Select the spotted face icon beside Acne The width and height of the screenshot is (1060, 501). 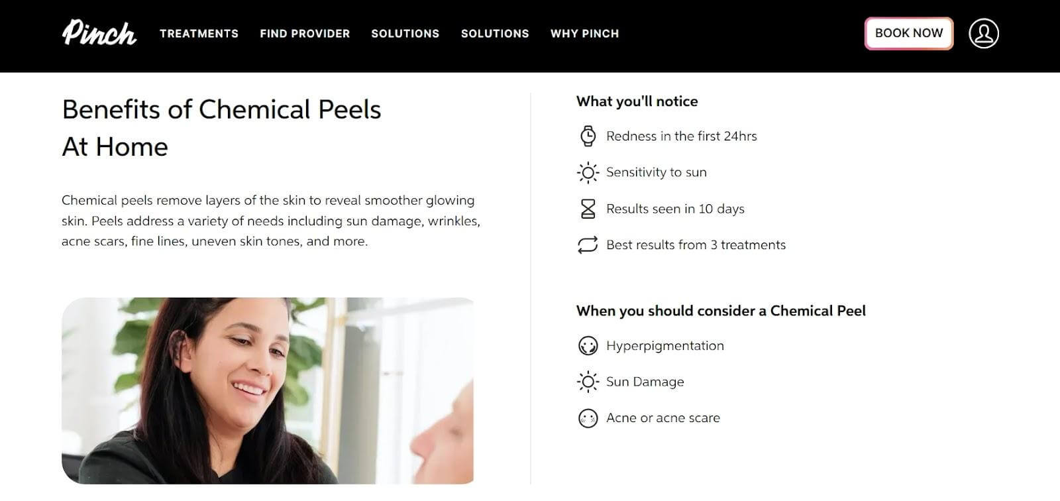tap(588, 418)
